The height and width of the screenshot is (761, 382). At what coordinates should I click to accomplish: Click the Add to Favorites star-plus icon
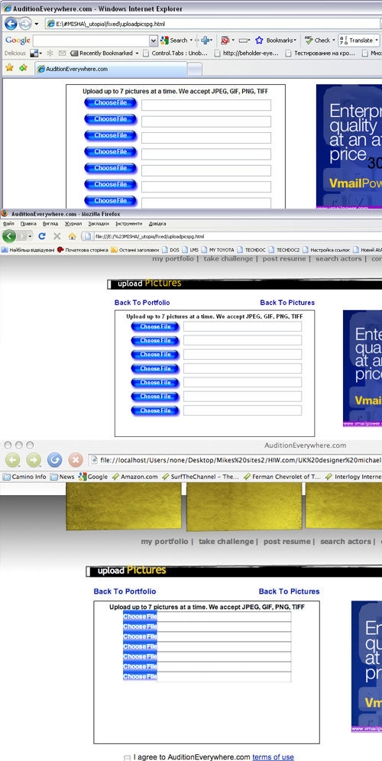(x=23, y=68)
